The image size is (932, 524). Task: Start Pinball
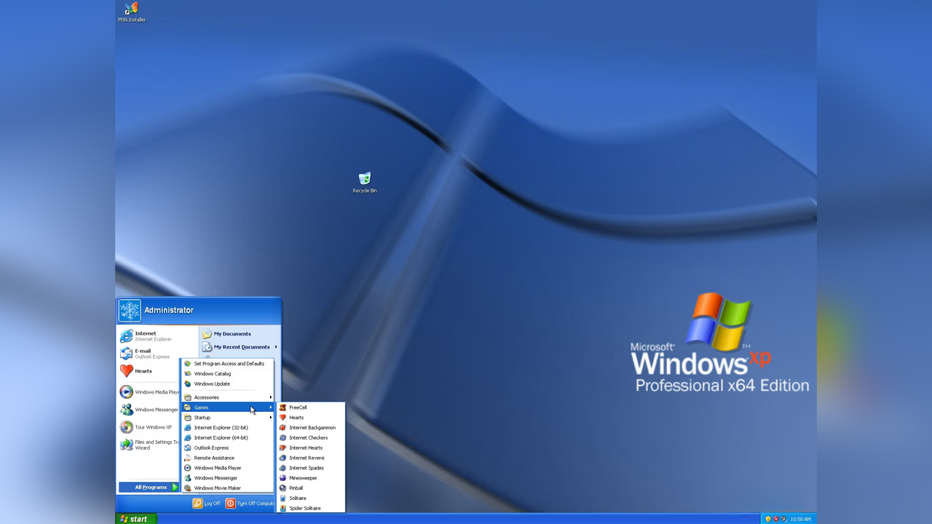[296, 488]
